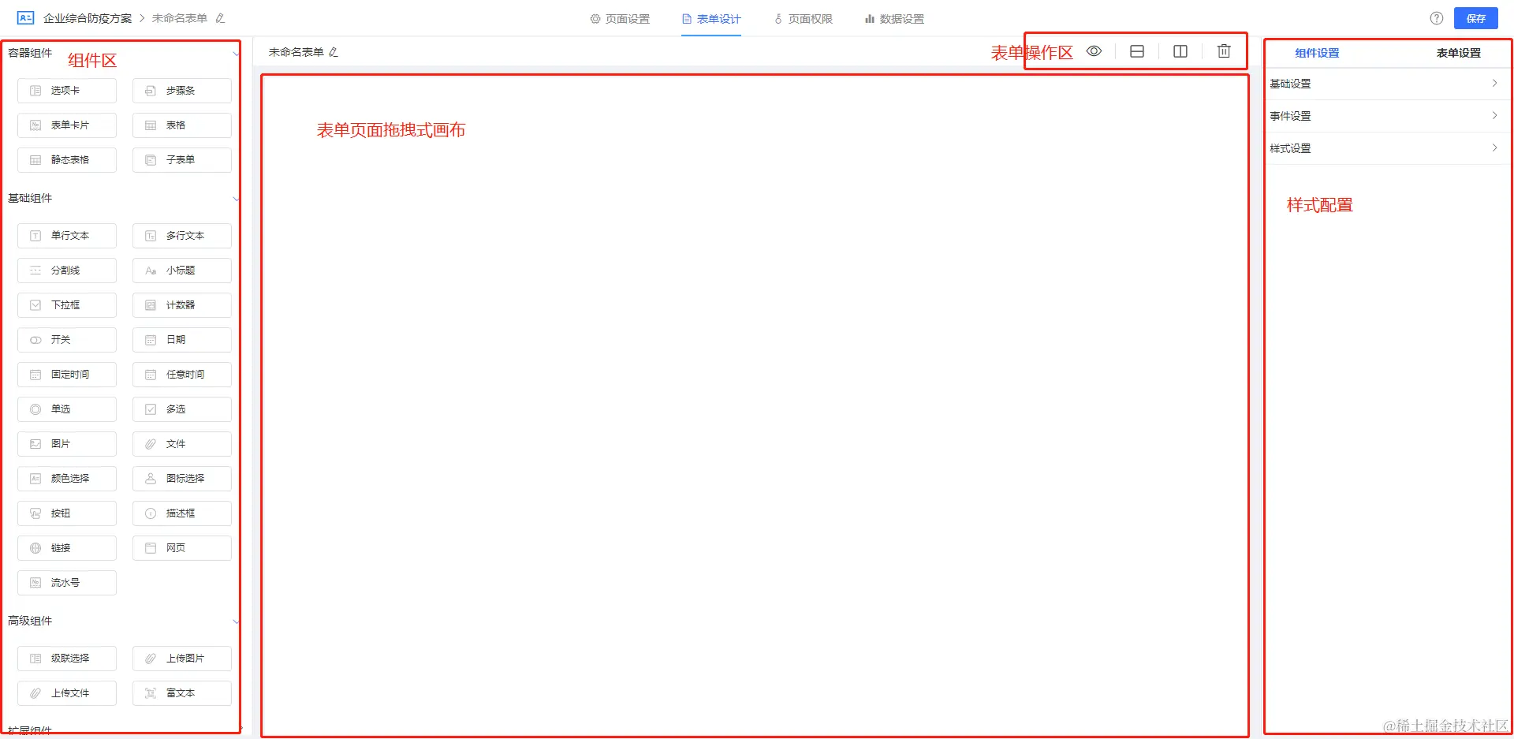Open the 页面设置 tab

[620, 19]
